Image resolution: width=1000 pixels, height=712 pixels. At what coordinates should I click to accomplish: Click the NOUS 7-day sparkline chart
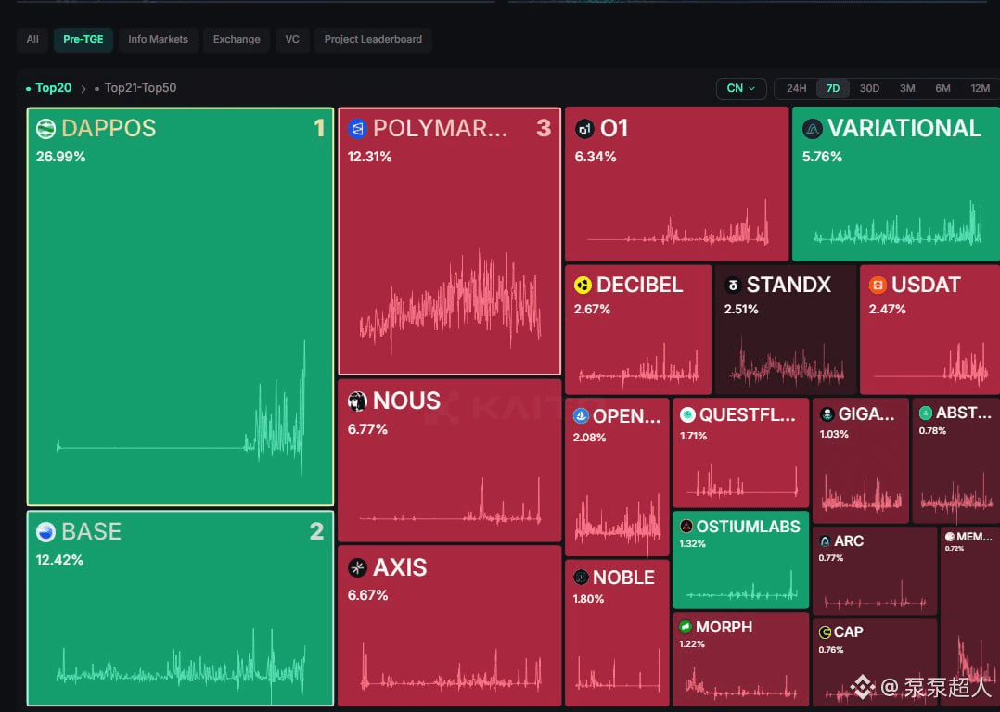pyautogui.click(x=450, y=502)
